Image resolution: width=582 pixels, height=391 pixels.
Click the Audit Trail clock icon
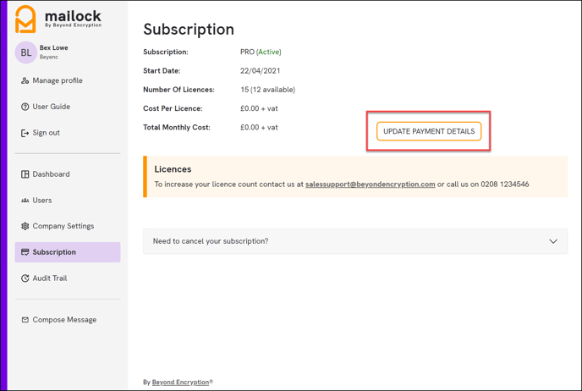[25, 278]
